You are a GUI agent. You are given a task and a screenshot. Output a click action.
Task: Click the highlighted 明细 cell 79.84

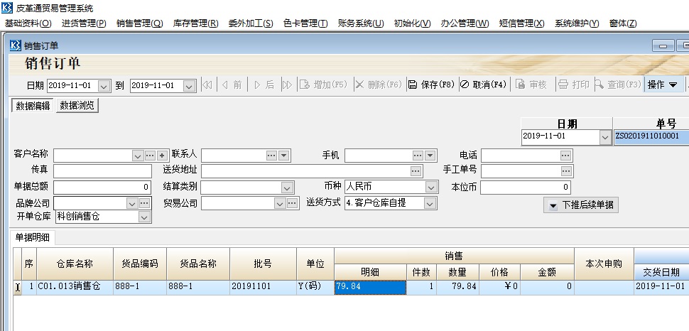[x=370, y=287]
